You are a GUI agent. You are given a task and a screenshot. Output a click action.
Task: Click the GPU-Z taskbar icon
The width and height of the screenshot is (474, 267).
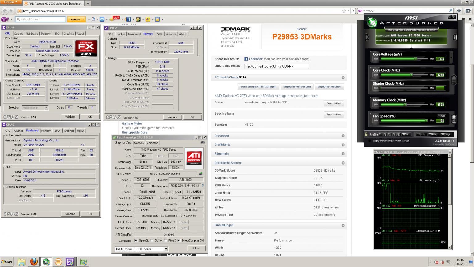point(83,262)
